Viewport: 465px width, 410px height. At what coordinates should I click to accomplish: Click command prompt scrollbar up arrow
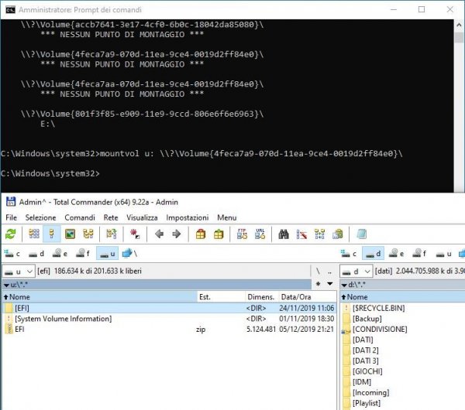[x=459, y=26]
